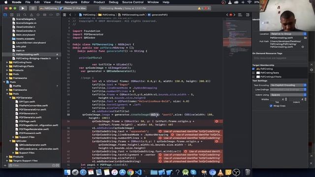Collapse QRCoder pod folder
The width and height of the screenshot is (315, 177).
pos(10,141)
